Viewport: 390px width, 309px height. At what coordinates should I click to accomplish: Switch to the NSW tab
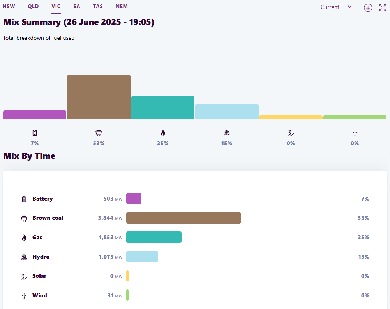[9, 6]
